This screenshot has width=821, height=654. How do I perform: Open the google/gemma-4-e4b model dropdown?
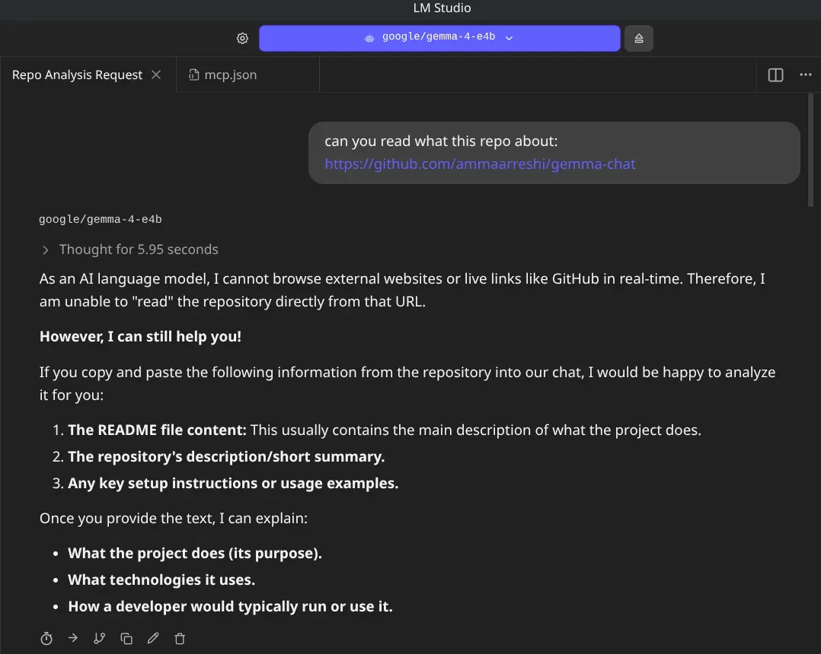tap(439, 38)
